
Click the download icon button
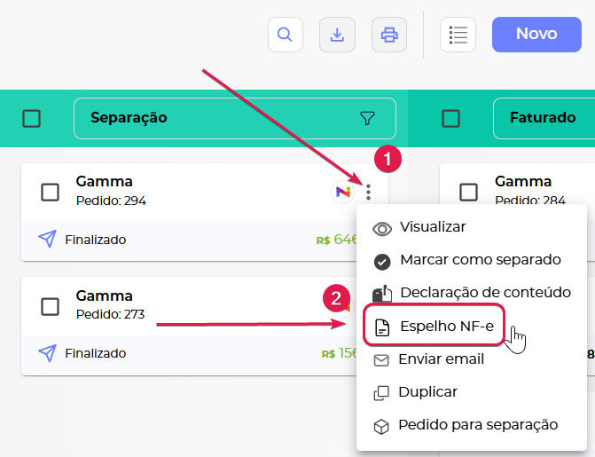click(x=337, y=35)
